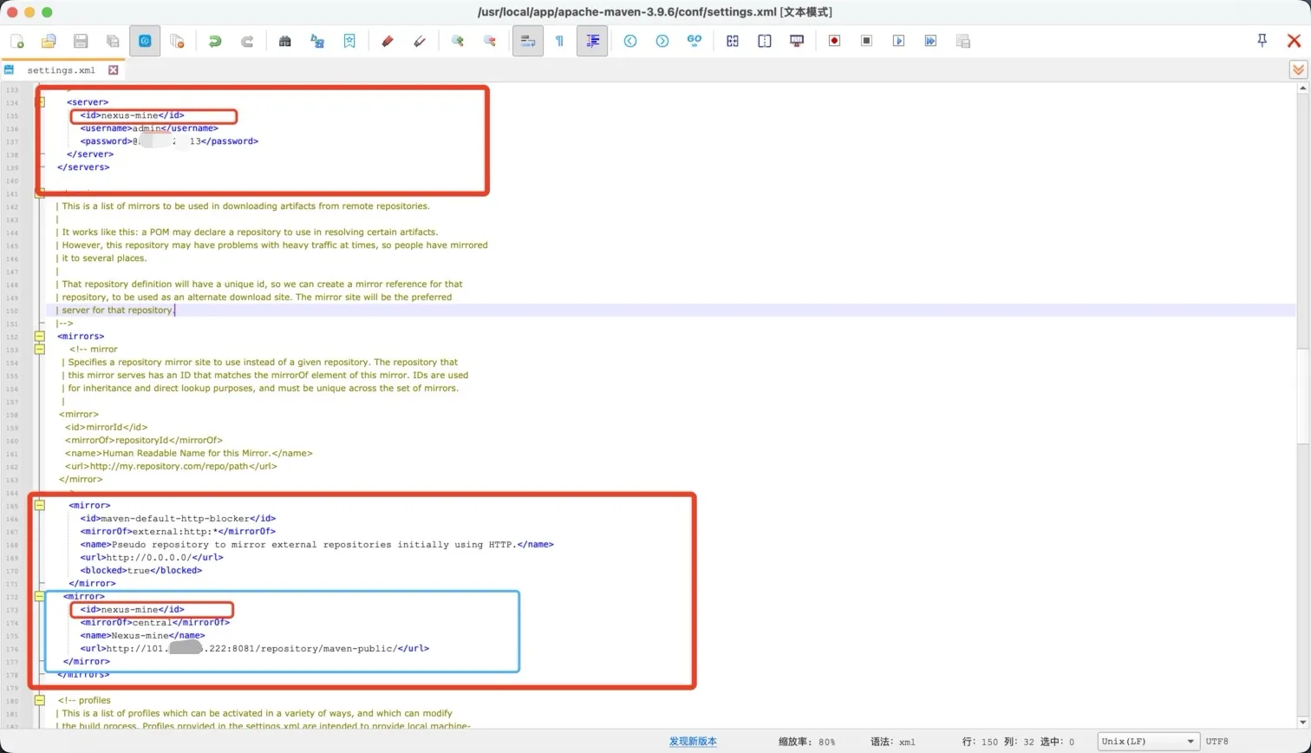Toggle show paragraph marks (¶) button
The width and height of the screenshot is (1311, 753).
point(559,41)
